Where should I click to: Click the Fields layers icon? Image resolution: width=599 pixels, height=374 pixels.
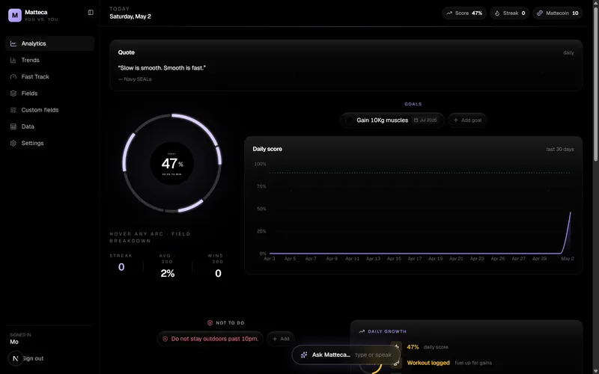pos(13,93)
